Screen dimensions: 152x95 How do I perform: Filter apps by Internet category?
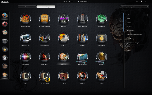tap(129, 27)
